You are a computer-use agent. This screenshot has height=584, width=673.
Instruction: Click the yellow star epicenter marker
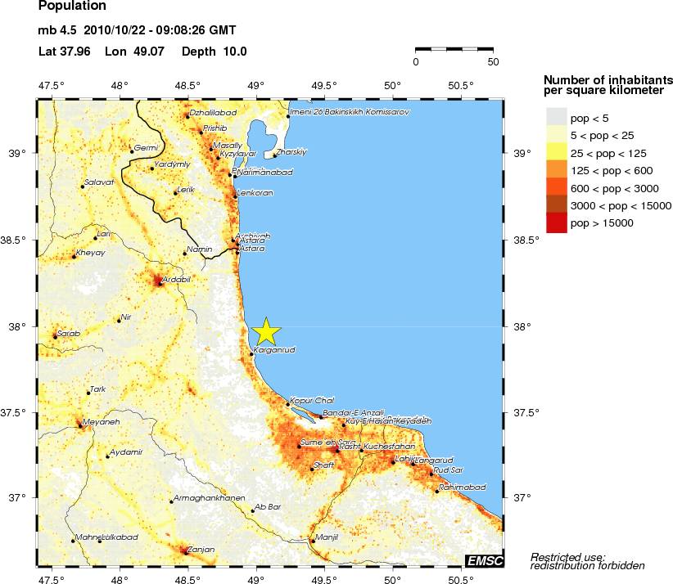coord(266,331)
